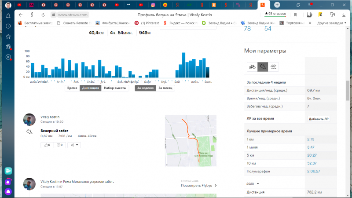The width and height of the screenshot is (352, 198).
Task: Open Вечерний забег activity title
Action: [54, 131]
